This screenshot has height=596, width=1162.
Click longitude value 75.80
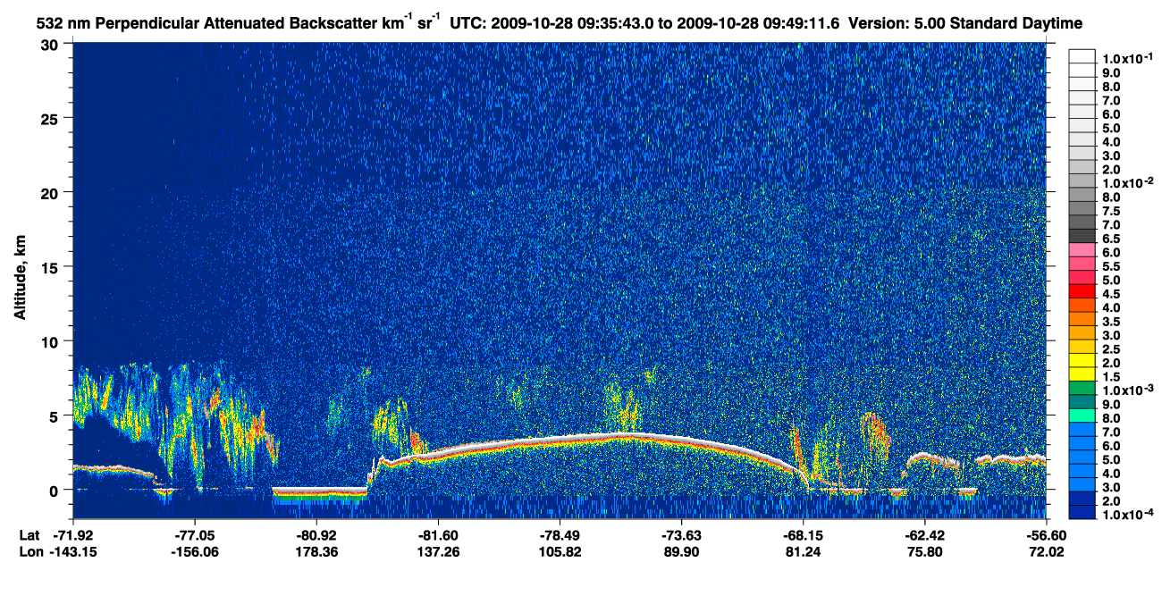click(x=924, y=552)
